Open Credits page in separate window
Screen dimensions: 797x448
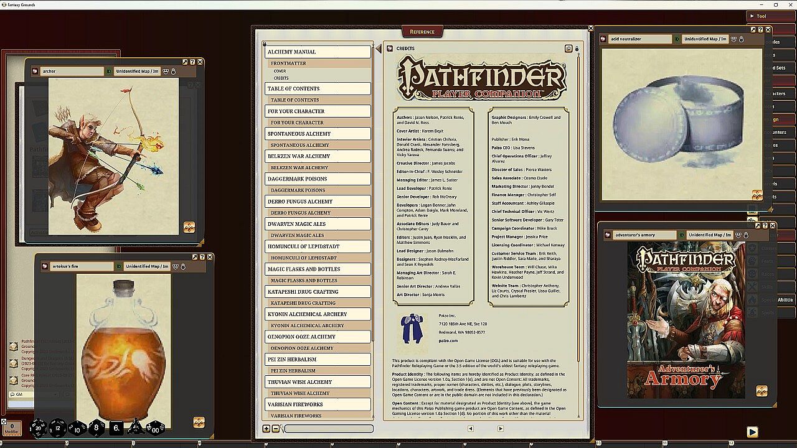click(x=568, y=49)
